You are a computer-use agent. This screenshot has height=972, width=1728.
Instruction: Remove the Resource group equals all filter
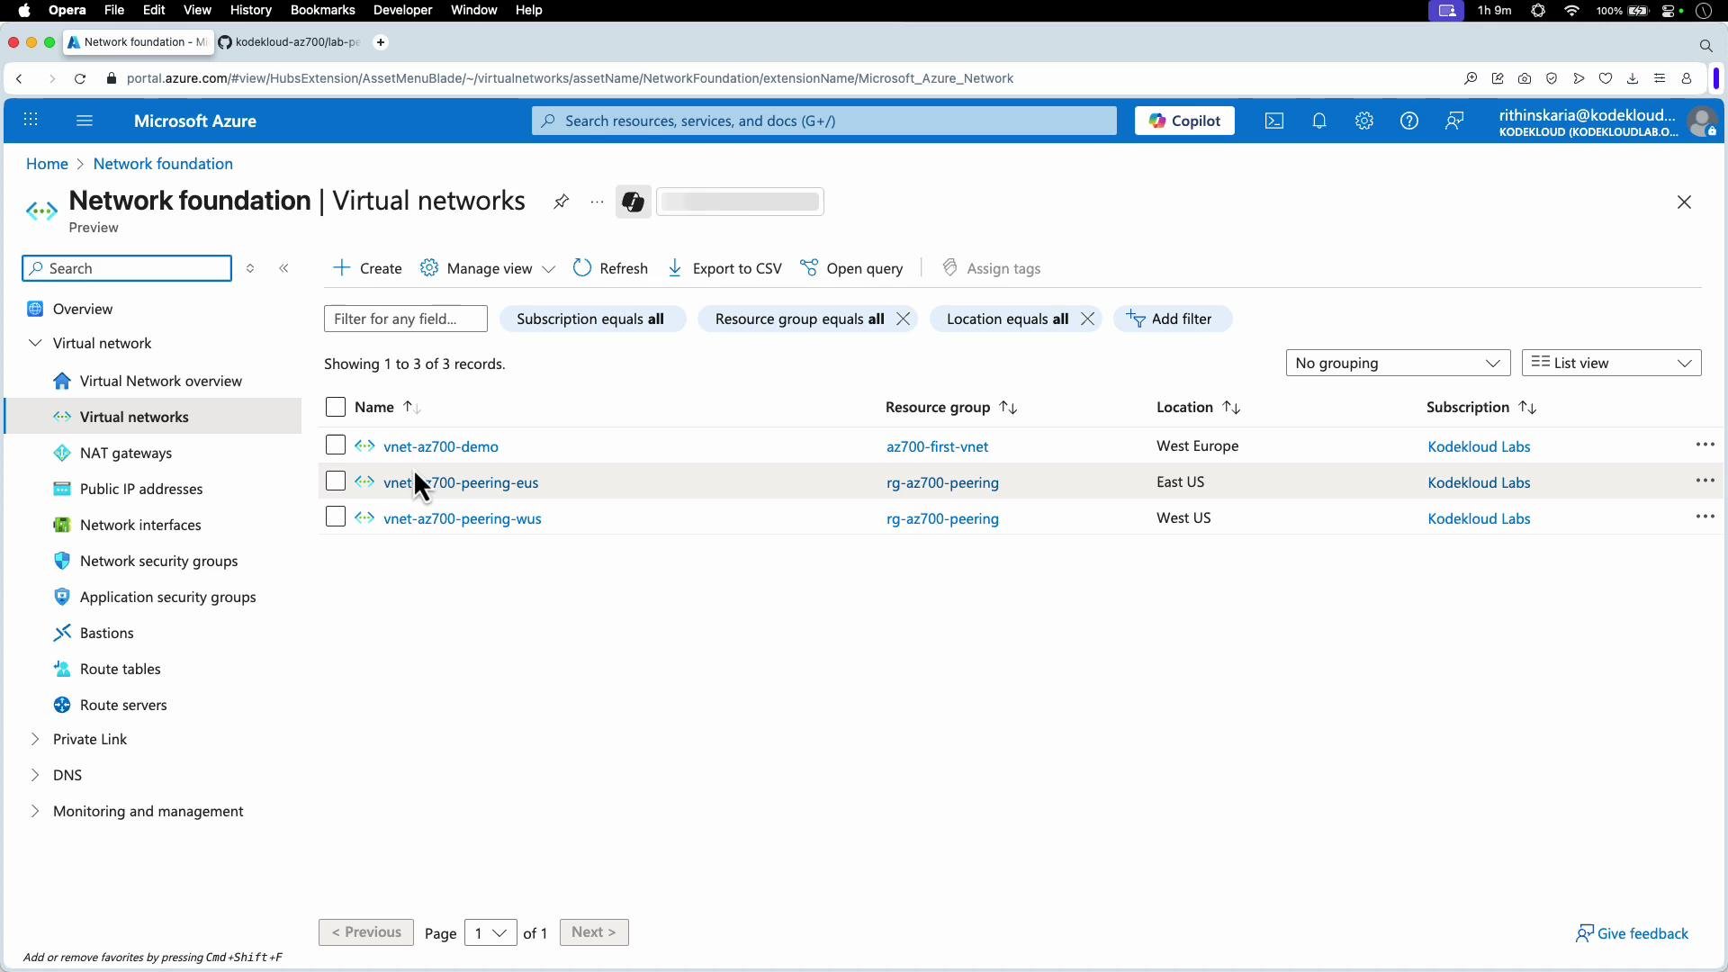tap(904, 319)
